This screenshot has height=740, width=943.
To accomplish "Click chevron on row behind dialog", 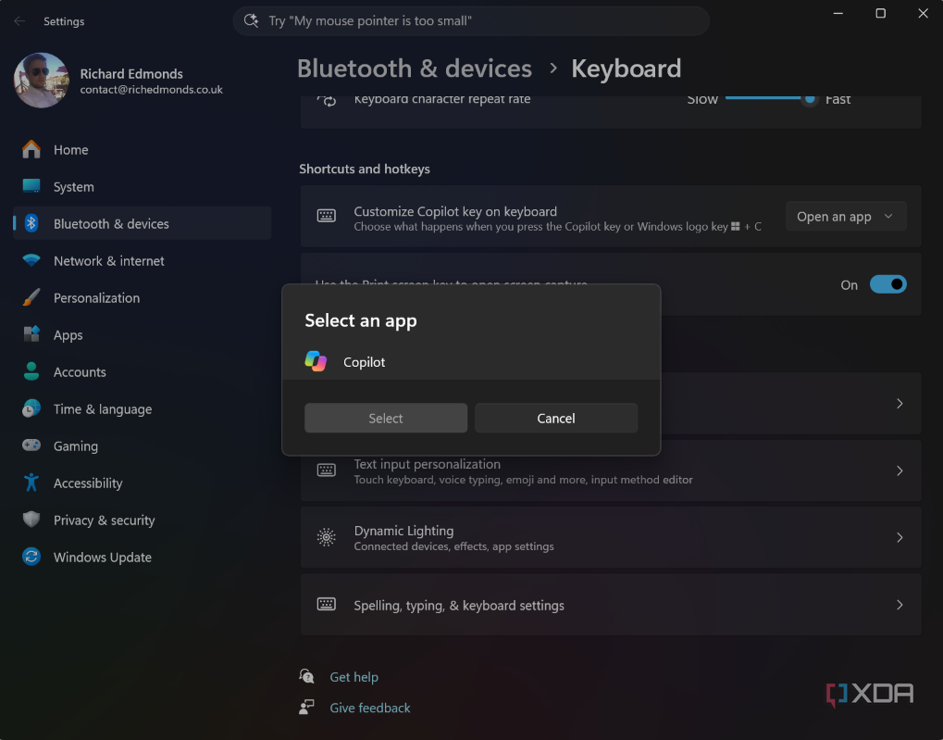I will 900,404.
